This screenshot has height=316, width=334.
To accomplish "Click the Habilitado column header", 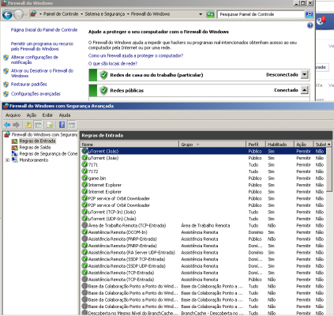I will coord(280,145).
